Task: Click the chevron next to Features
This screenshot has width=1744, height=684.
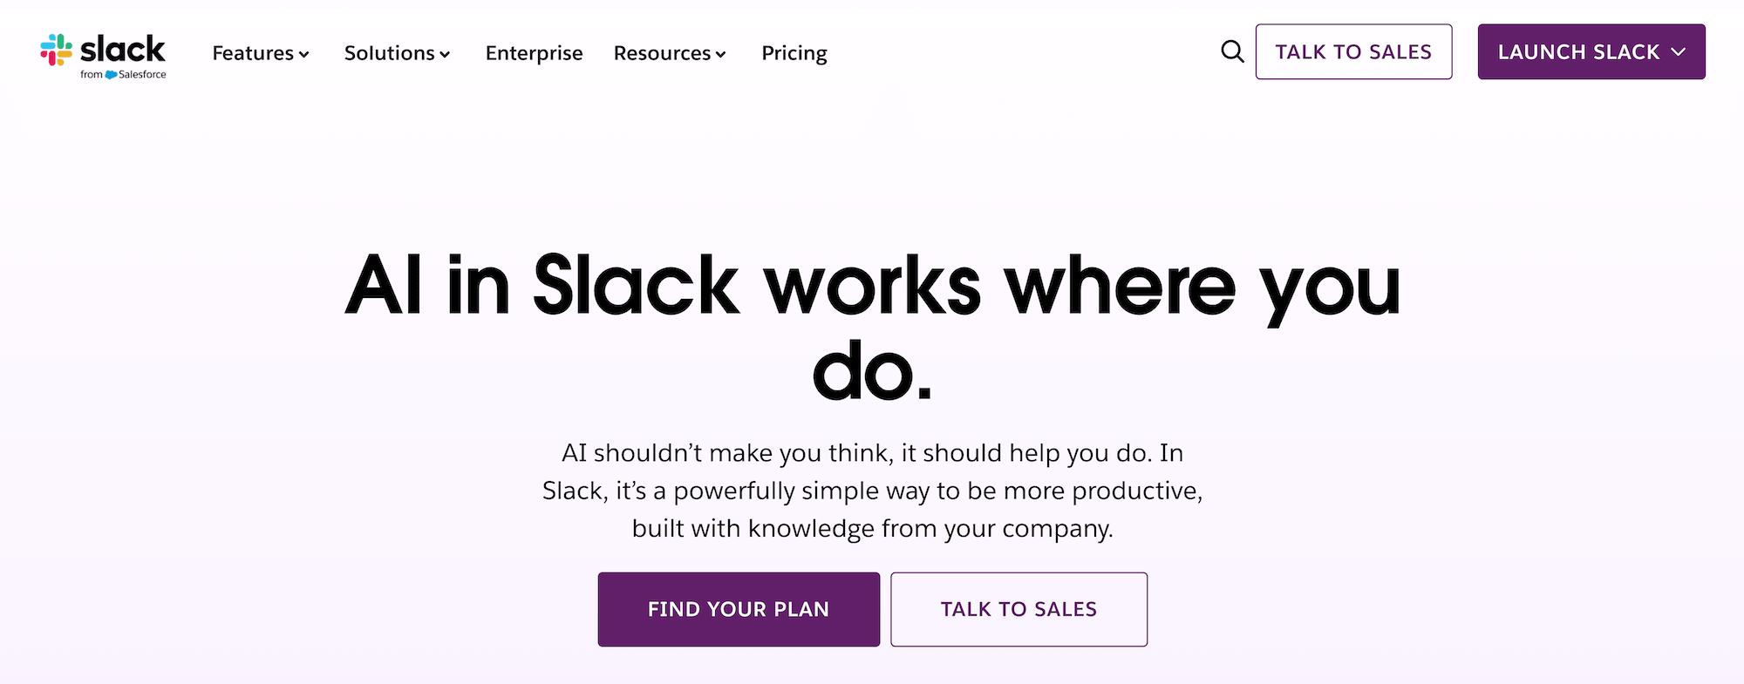Action: tap(304, 55)
